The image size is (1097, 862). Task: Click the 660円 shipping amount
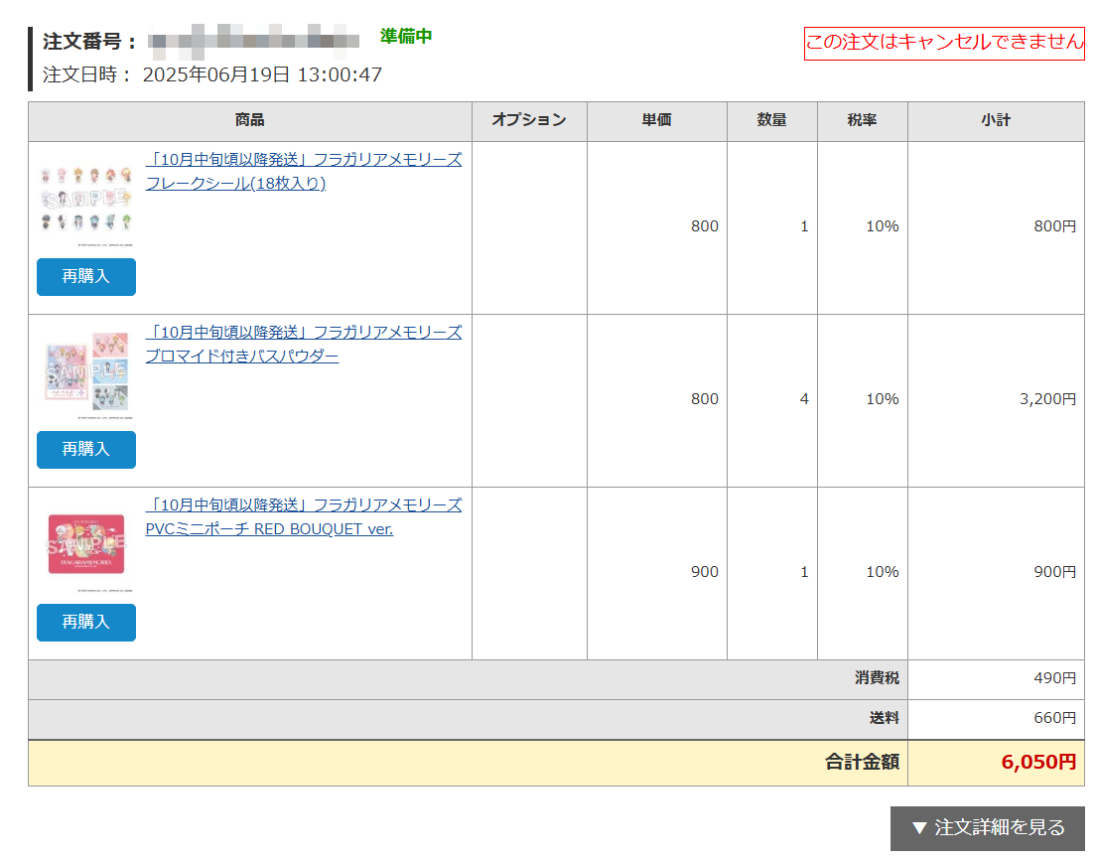click(x=1055, y=719)
